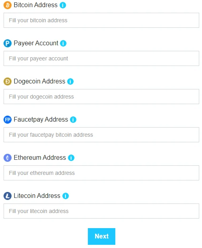The width and height of the screenshot is (202, 248).
Task: Click the purple Ethereum logo icon
Action: (x=8, y=158)
